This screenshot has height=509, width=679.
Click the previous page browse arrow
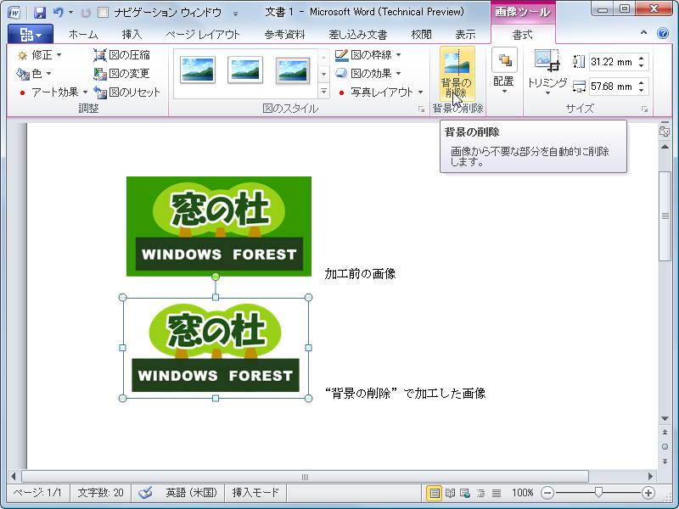coord(665,433)
